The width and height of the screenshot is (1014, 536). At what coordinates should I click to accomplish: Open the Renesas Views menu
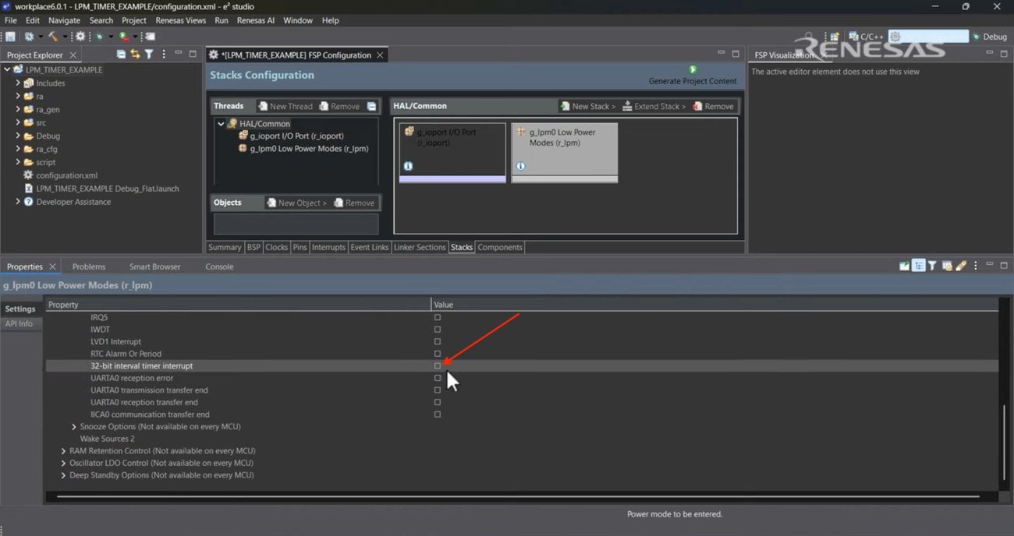click(180, 20)
